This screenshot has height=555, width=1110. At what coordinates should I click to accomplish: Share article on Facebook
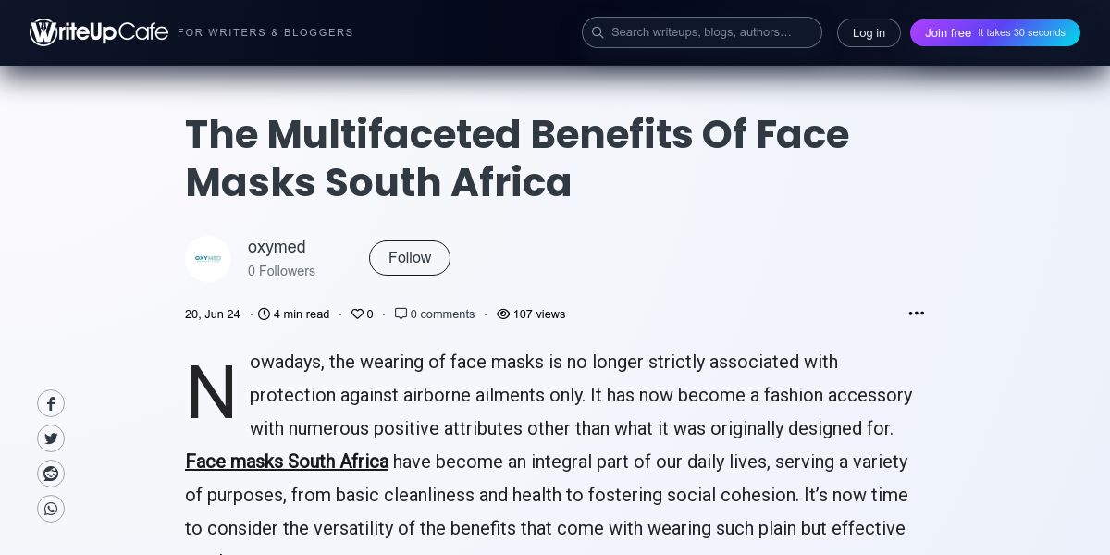[x=51, y=403]
